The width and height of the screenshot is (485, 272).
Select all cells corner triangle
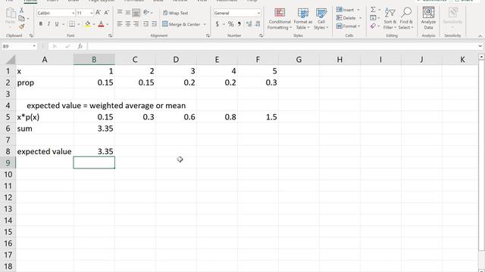coord(10,60)
